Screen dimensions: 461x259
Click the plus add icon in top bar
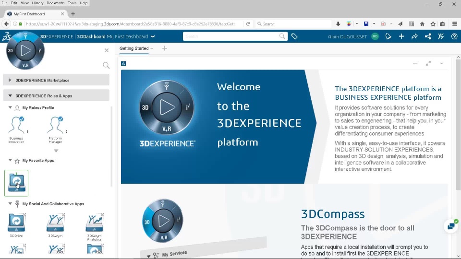[401, 36]
